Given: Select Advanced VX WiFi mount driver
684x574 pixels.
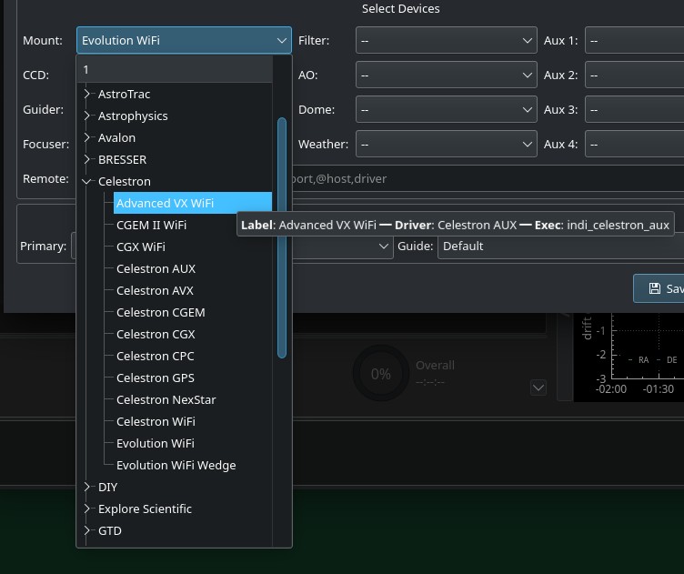Looking at the screenshot, I should pyautogui.click(x=193, y=203).
